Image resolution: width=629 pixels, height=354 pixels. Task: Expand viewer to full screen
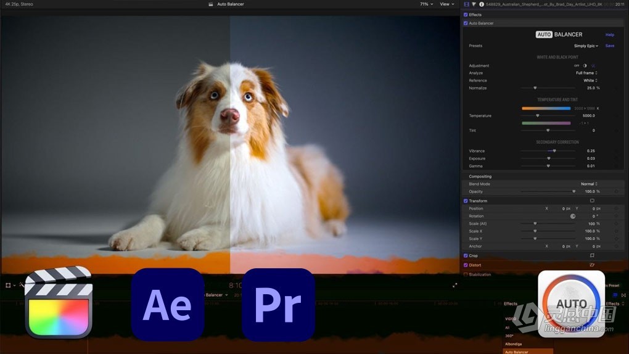[x=454, y=286]
